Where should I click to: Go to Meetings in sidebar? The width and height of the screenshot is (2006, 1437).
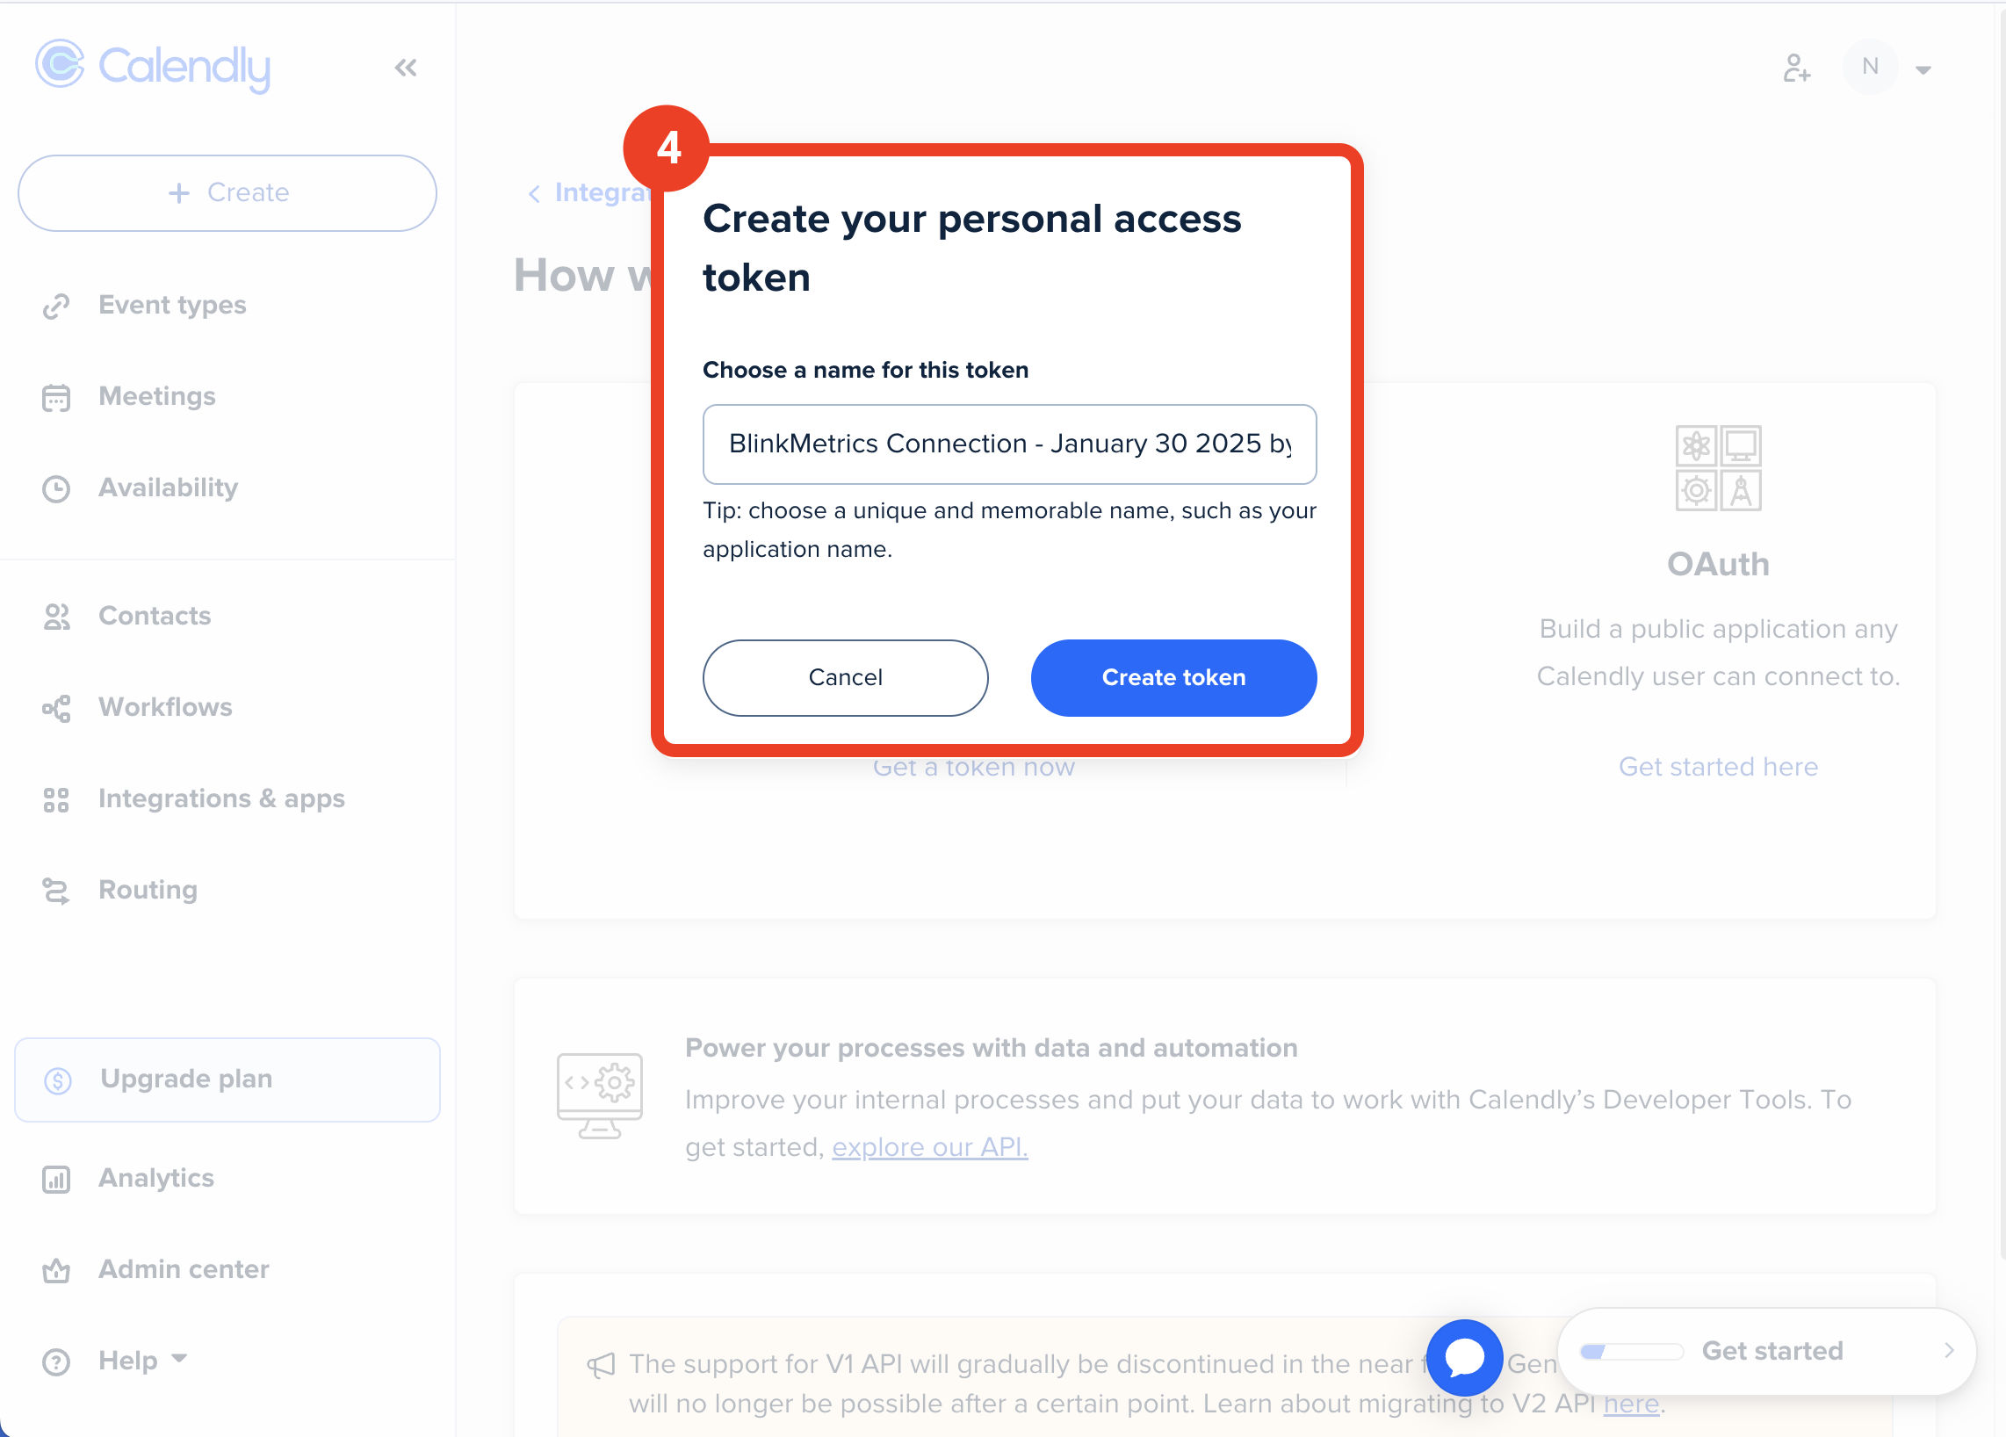(x=156, y=396)
